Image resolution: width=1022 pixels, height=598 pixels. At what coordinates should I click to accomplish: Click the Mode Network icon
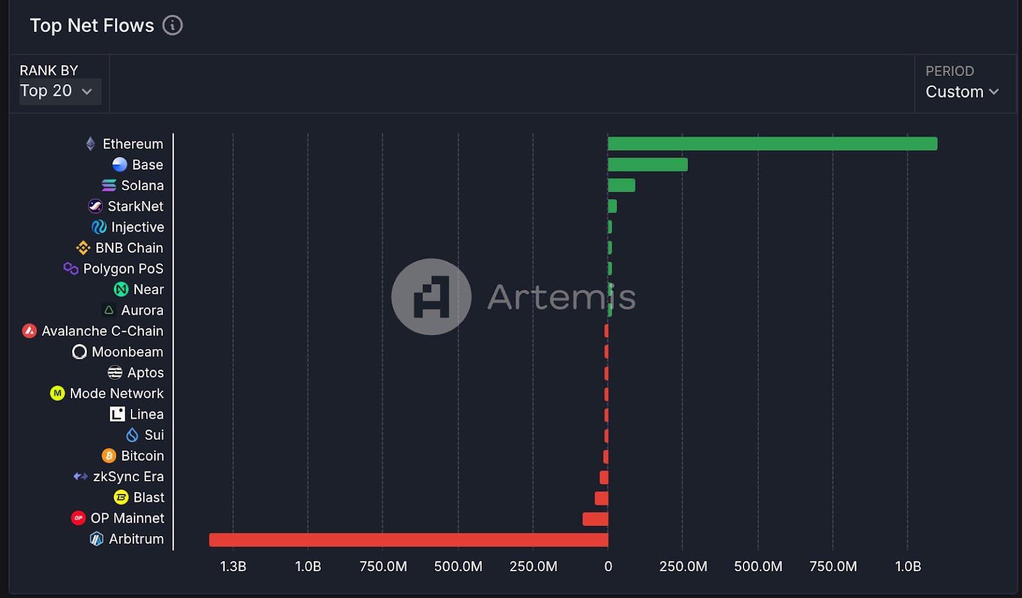point(57,393)
